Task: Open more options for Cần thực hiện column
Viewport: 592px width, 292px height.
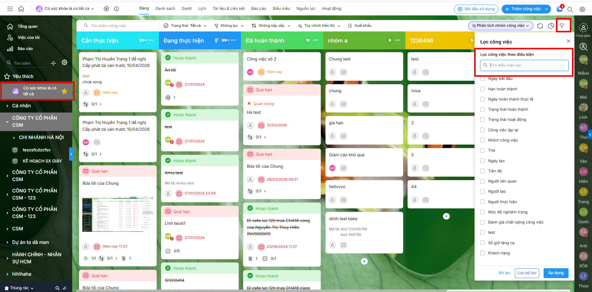Action: (151, 40)
